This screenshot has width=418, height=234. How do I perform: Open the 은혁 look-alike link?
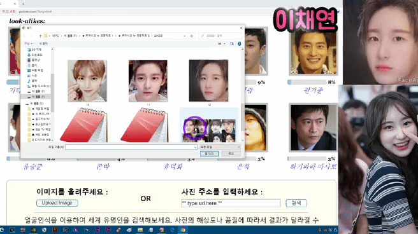click(243, 167)
